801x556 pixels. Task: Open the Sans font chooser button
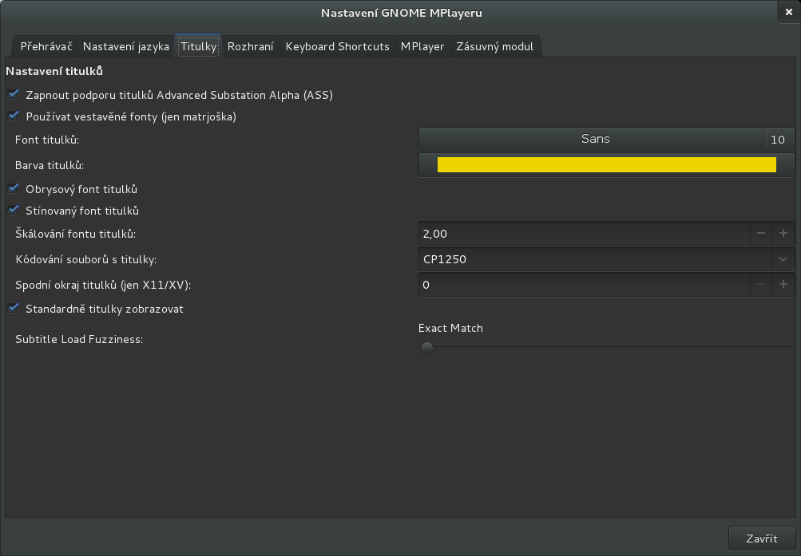click(606, 140)
